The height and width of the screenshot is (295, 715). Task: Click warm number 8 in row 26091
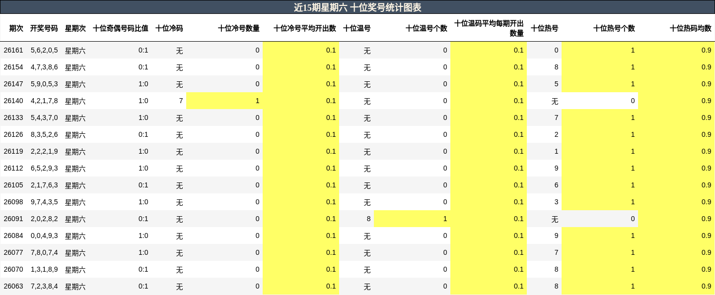[368, 219]
